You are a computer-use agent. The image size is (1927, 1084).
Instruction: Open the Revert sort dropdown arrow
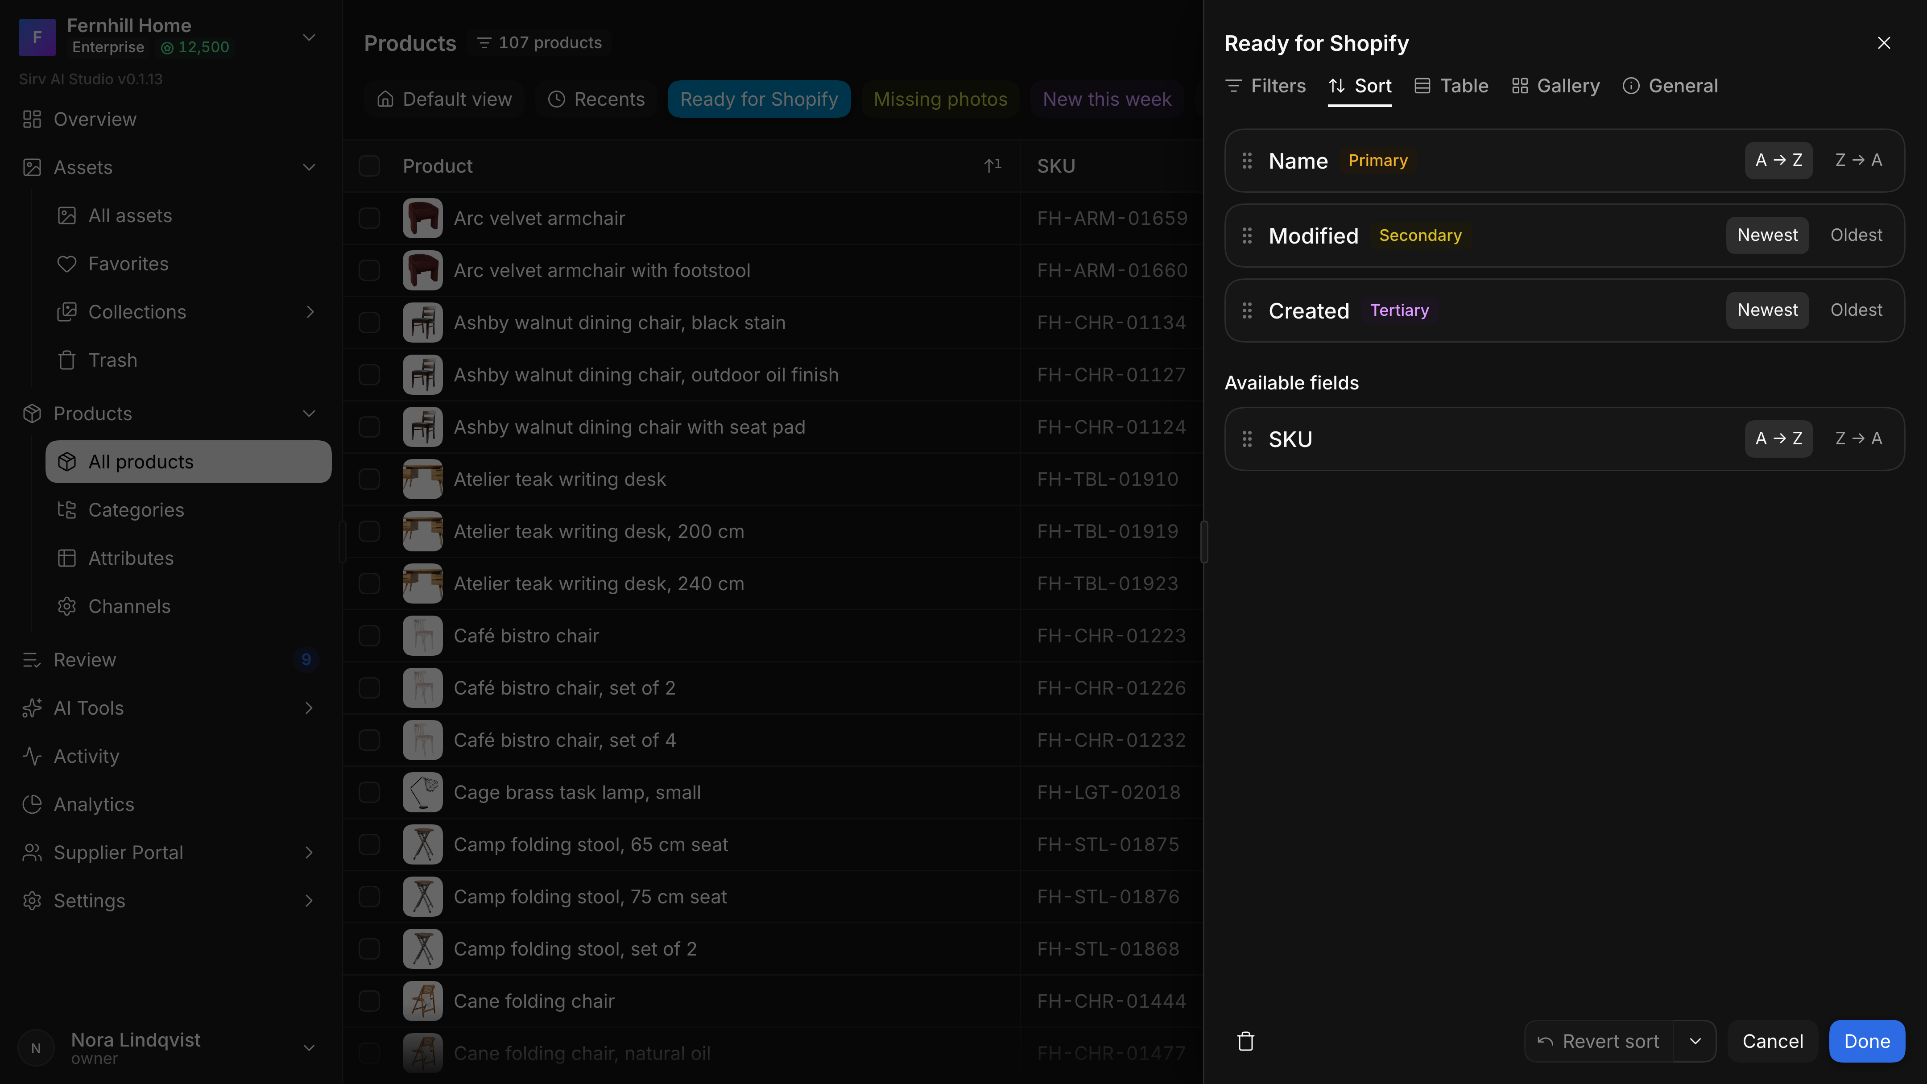click(x=1695, y=1041)
